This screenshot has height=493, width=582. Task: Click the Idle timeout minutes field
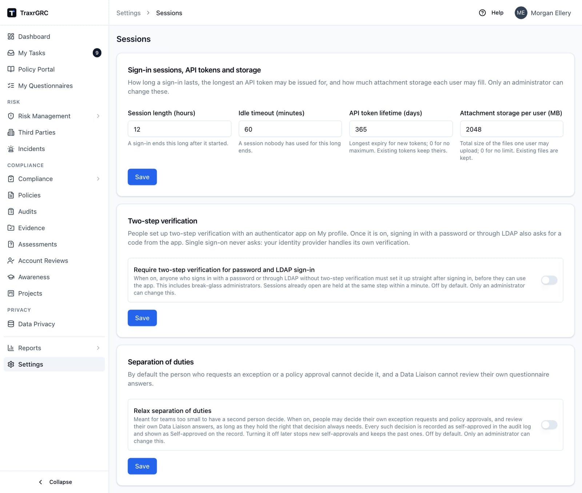pyautogui.click(x=290, y=129)
